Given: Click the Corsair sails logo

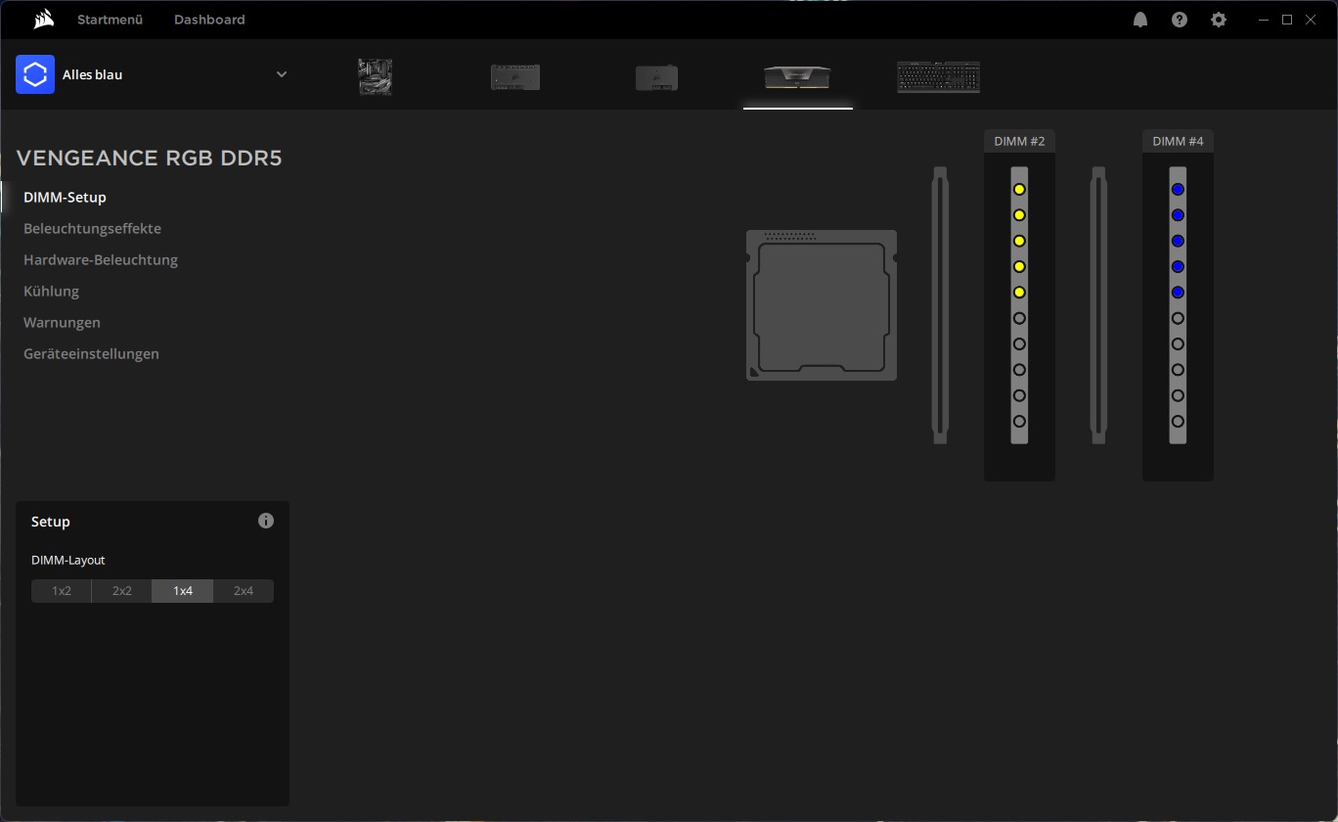Looking at the screenshot, I should (x=43, y=20).
